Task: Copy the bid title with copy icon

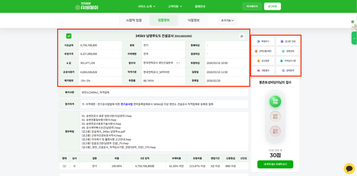Action: coord(242,36)
